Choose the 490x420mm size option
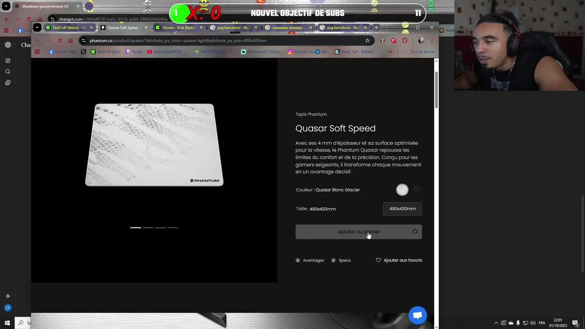The width and height of the screenshot is (585, 329). (402, 209)
